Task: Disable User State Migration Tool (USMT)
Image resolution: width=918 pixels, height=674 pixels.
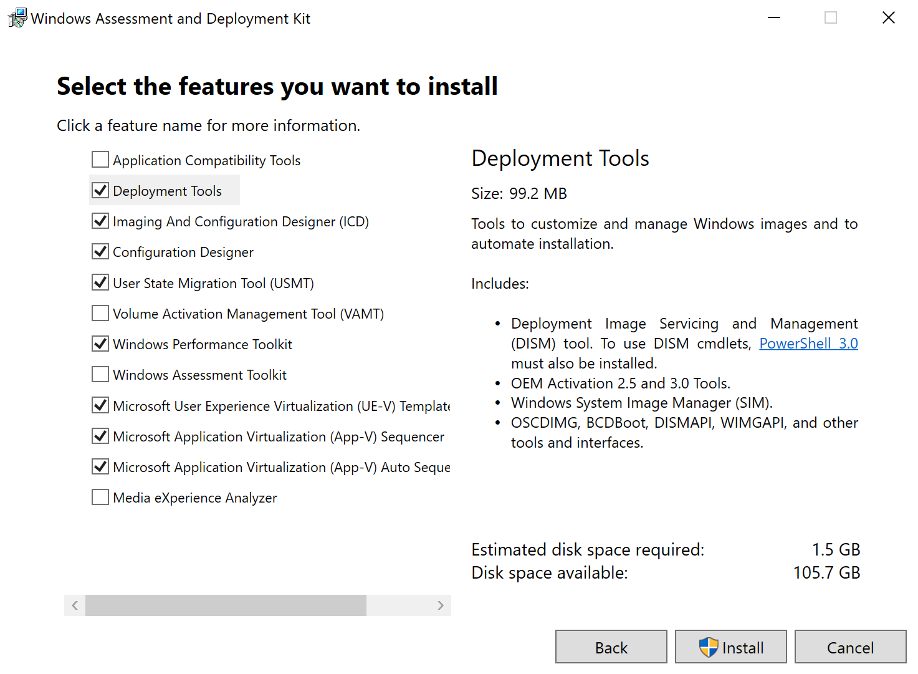Action: (x=100, y=282)
